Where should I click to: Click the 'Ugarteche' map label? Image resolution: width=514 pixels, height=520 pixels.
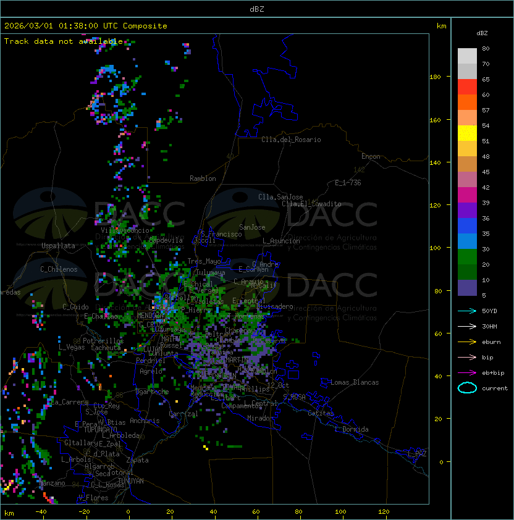pyautogui.click(x=153, y=392)
